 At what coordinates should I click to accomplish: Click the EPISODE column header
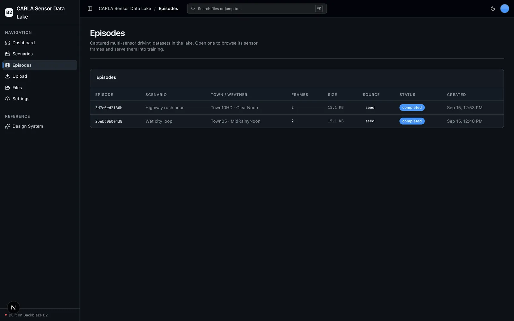(x=104, y=95)
